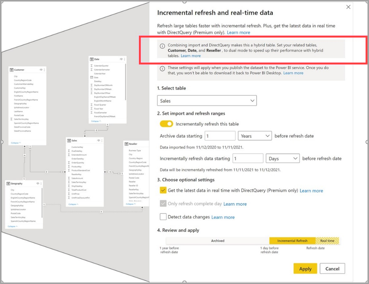Click the Date table header icon

[92, 59]
